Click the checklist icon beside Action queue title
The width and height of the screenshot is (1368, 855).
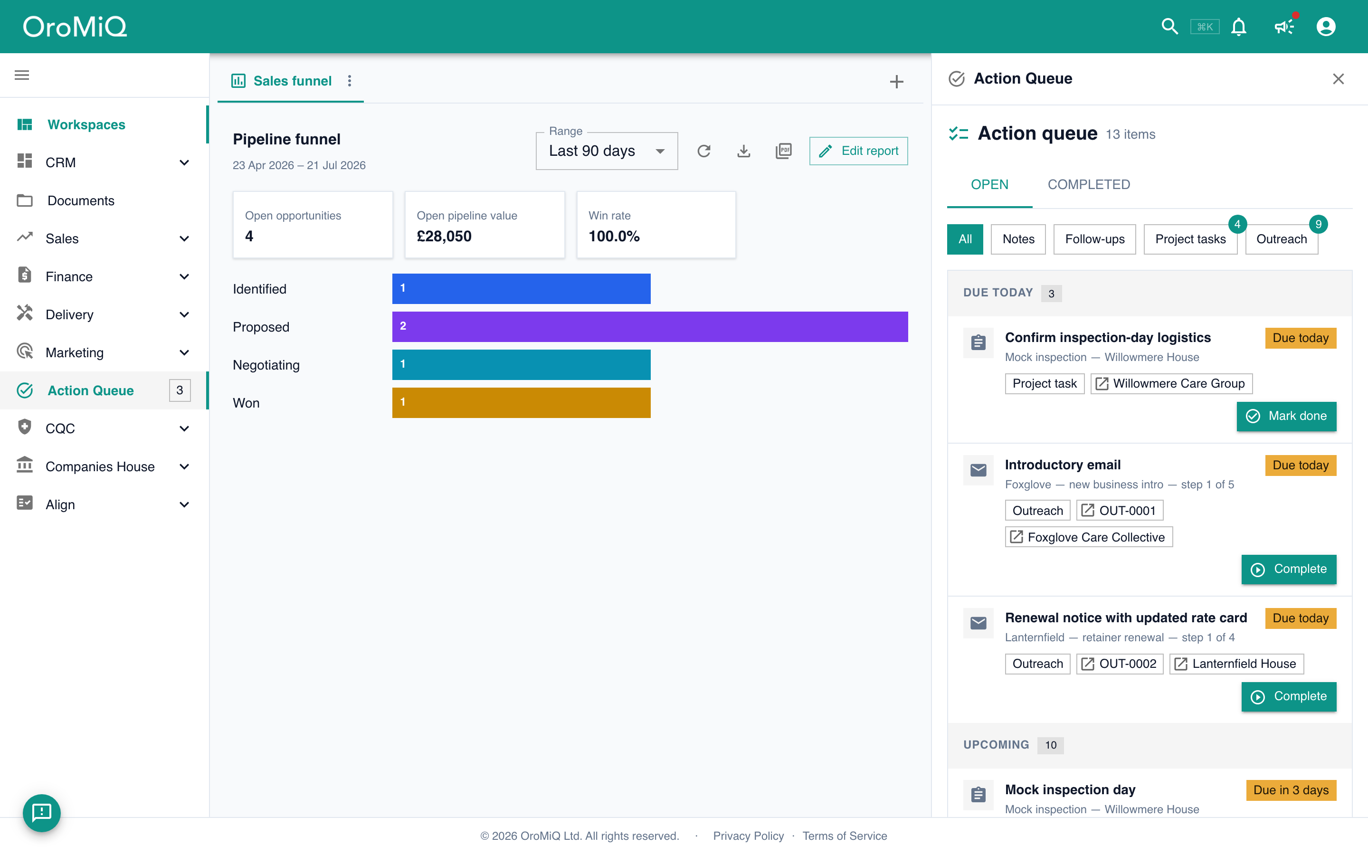[959, 133]
